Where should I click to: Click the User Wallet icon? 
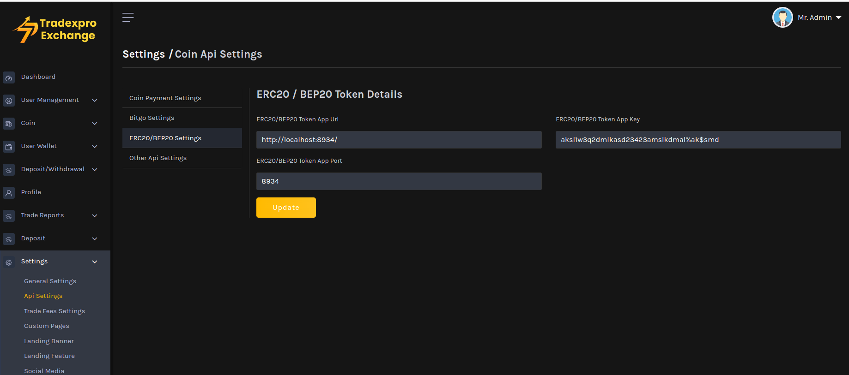click(x=9, y=147)
